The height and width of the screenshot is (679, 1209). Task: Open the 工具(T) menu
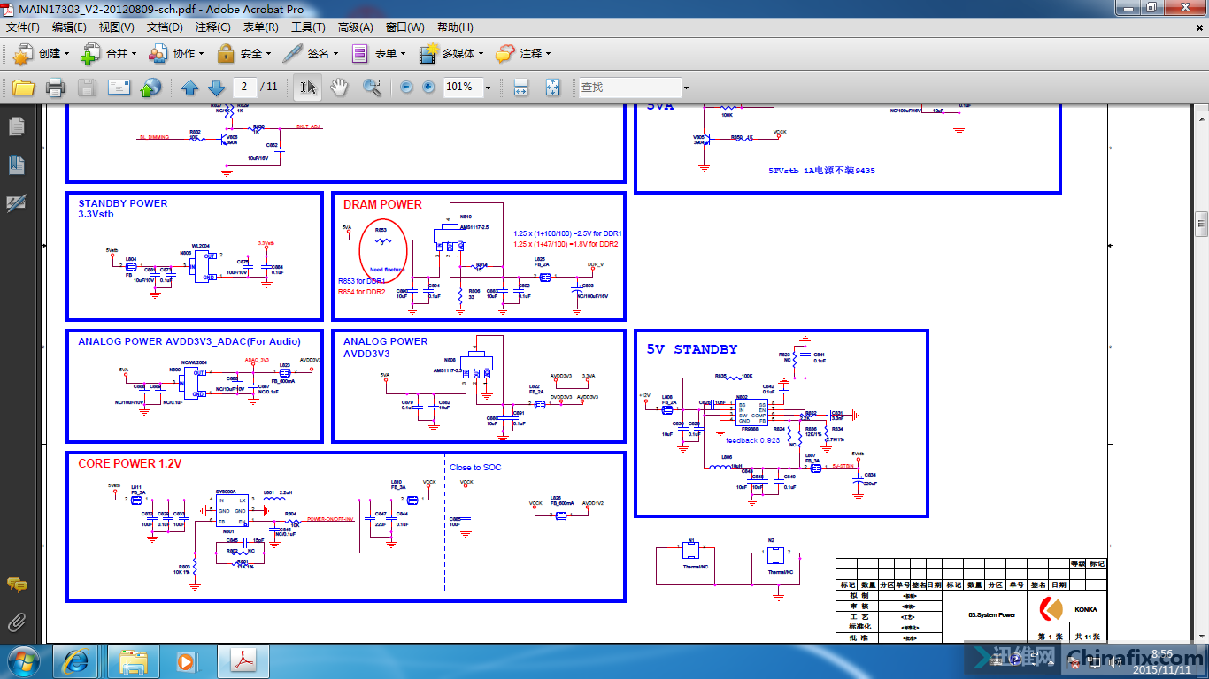pos(308,27)
